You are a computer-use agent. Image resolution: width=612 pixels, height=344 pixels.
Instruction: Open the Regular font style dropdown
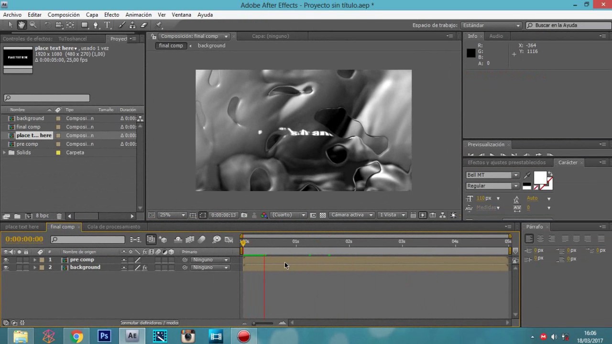point(492,186)
